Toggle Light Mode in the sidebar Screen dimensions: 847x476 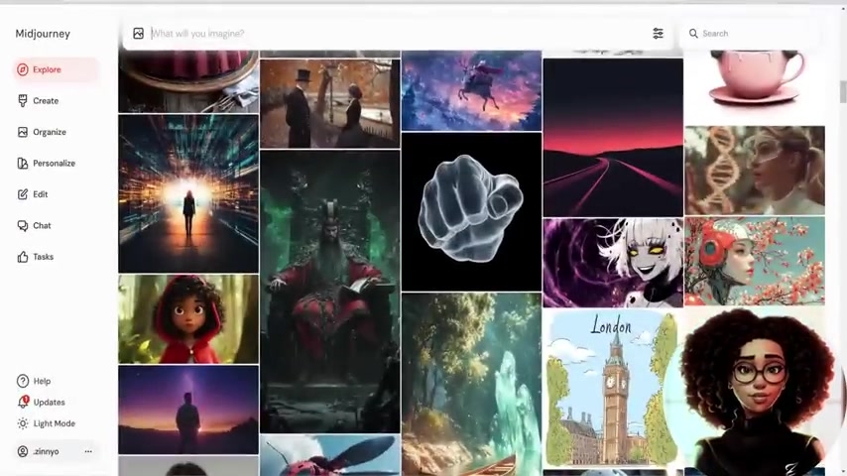[x=46, y=423]
